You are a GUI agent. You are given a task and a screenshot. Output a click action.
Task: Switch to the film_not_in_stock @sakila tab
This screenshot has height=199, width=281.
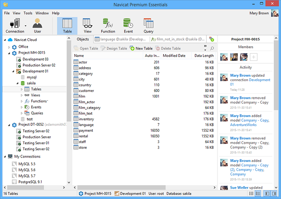click(178, 39)
